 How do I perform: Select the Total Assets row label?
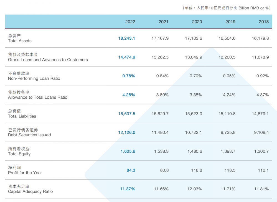point(20,41)
